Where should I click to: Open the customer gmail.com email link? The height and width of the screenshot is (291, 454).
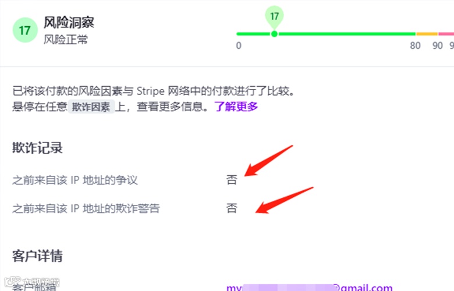click(309, 288)
